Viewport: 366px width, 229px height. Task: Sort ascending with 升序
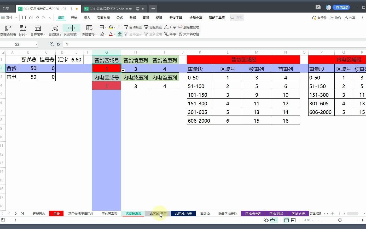(170, 27)
